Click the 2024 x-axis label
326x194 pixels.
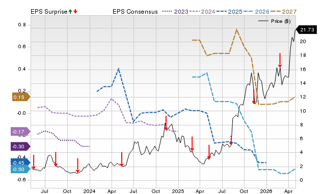(89, 191)
